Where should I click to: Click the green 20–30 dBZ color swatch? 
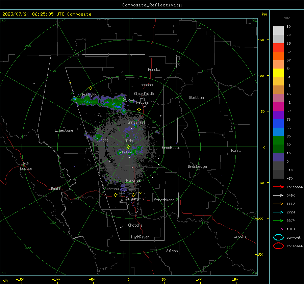[278, 140]
